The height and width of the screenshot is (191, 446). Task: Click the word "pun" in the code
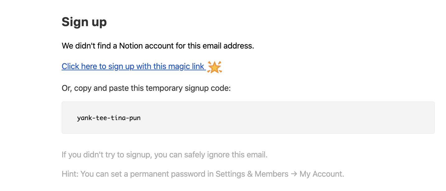tap(136, 118)
